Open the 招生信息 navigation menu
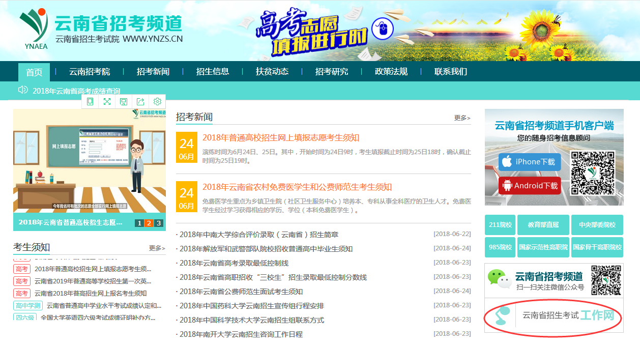Screen dimensions: 640x346 (213, 72)
